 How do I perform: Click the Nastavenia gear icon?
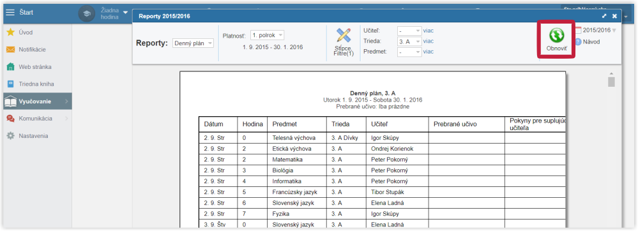click(x=11, y=136)
